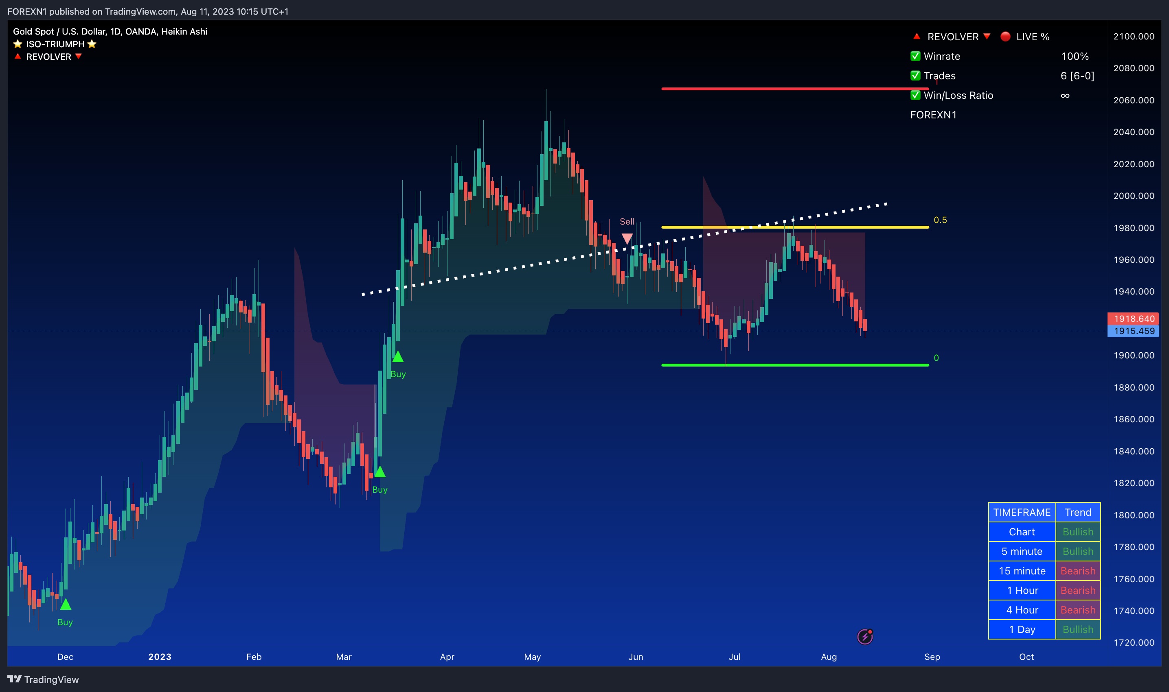
Task: Click the blue price tag 1915.459
Action: 1133,331
